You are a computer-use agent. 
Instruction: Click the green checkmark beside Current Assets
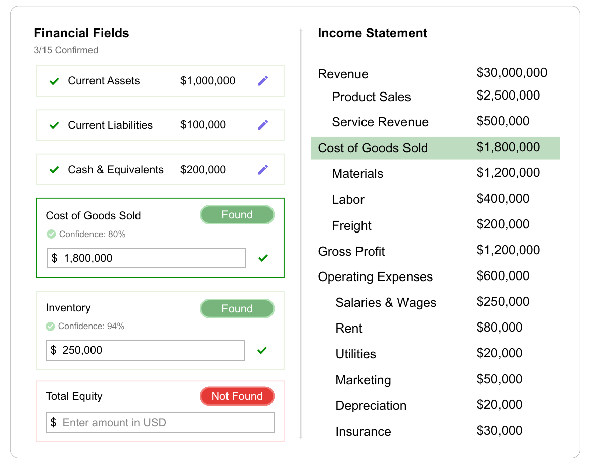coord(54,81)
